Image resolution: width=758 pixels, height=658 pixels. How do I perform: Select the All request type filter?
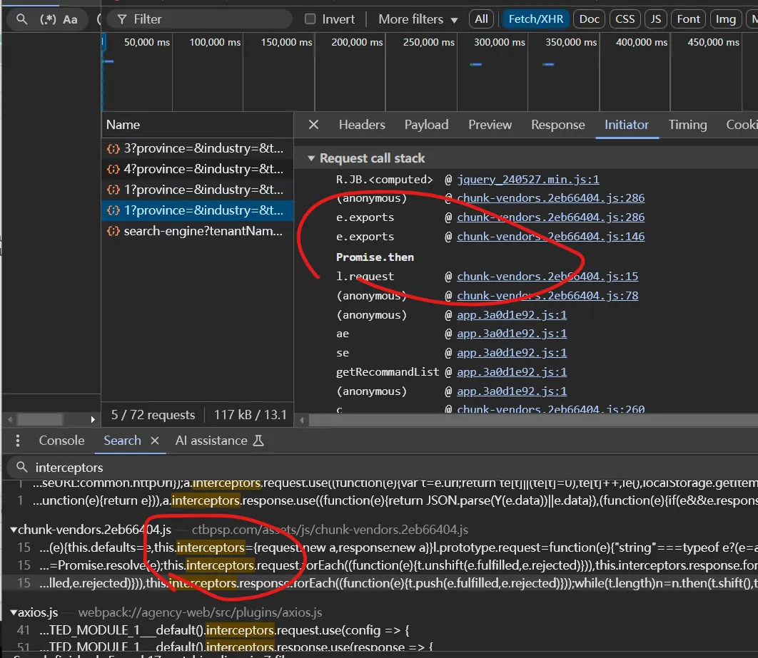tap(481, 19)
